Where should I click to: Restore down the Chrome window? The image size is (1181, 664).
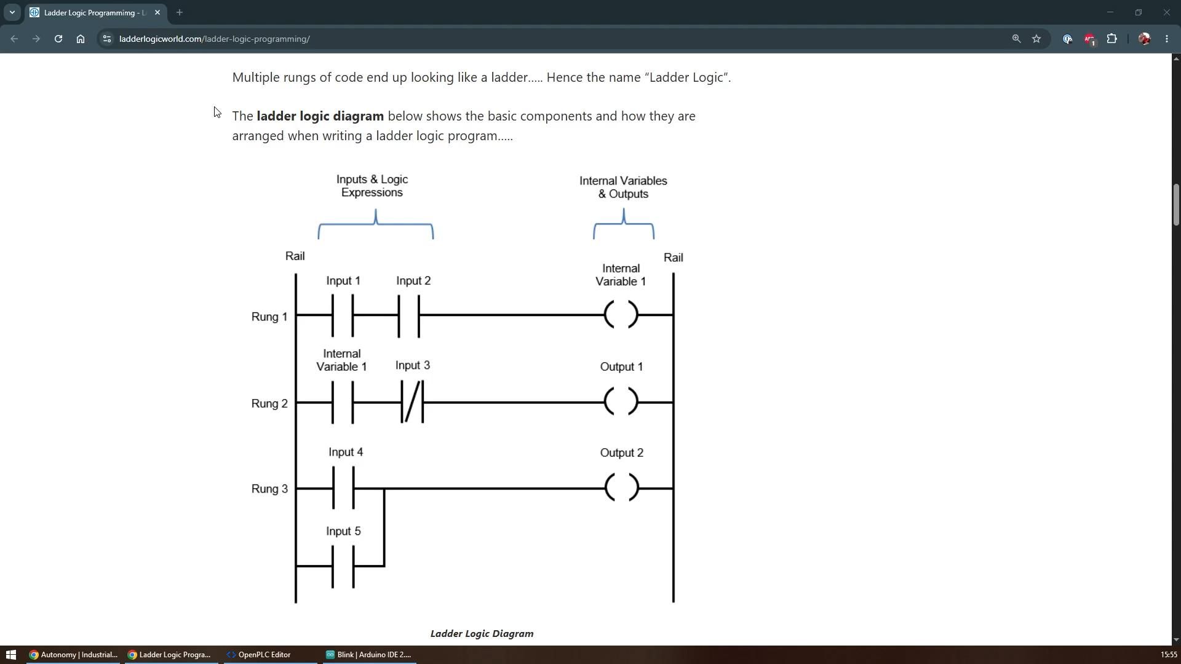point(1139,12)
